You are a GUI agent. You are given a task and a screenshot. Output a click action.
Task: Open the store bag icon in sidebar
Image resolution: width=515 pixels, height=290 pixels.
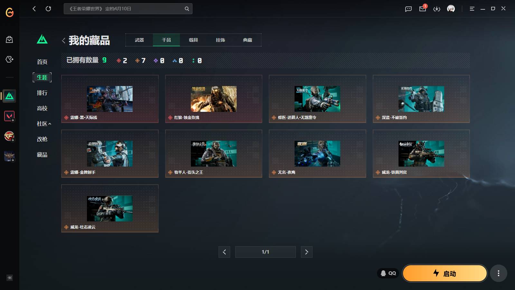pyautogui.click(x=9, y=40)
